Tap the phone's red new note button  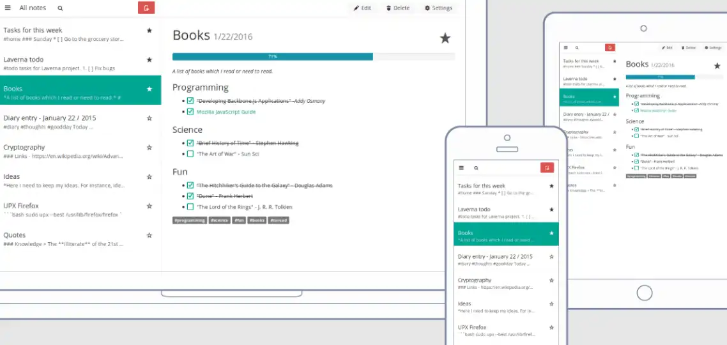coord(547,168)
